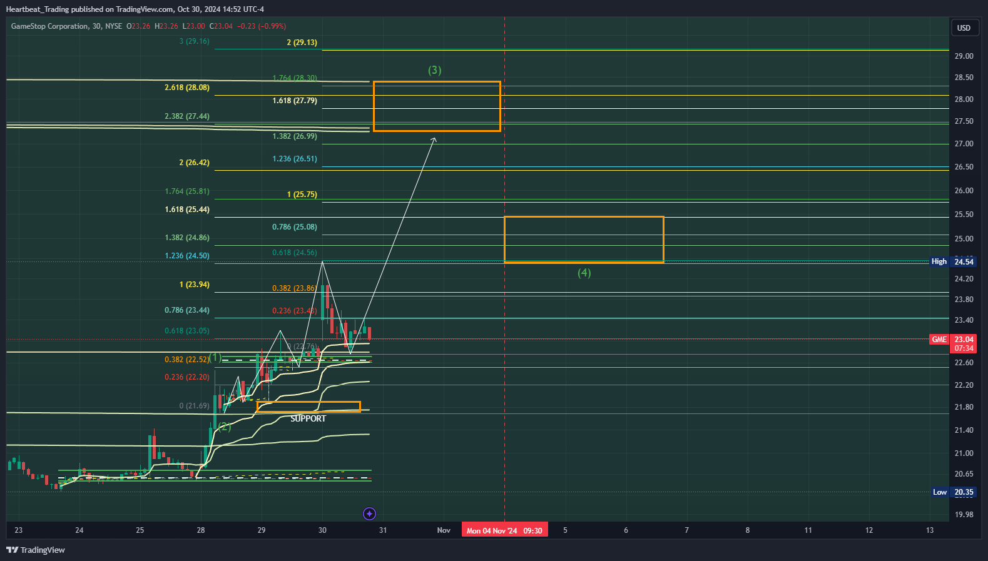
Task: Click the open value O23.26
Action: tap(138, 26)
